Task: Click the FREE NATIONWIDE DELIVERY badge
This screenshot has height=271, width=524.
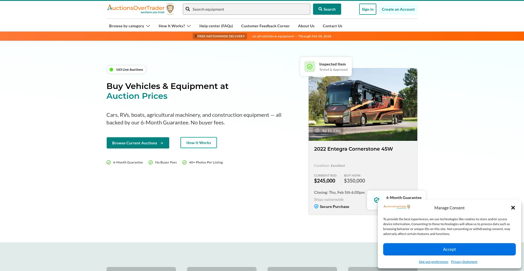Action: click(x=220, y=36)
